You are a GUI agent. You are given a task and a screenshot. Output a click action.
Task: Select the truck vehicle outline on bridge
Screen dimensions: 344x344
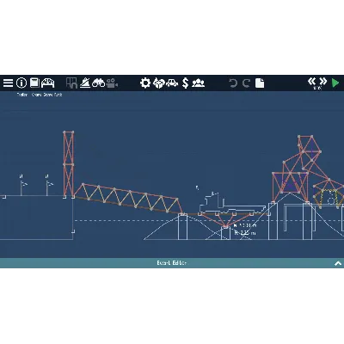(232, 203)
